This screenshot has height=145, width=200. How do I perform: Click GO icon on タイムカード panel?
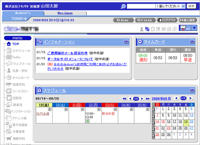(192, 42)
